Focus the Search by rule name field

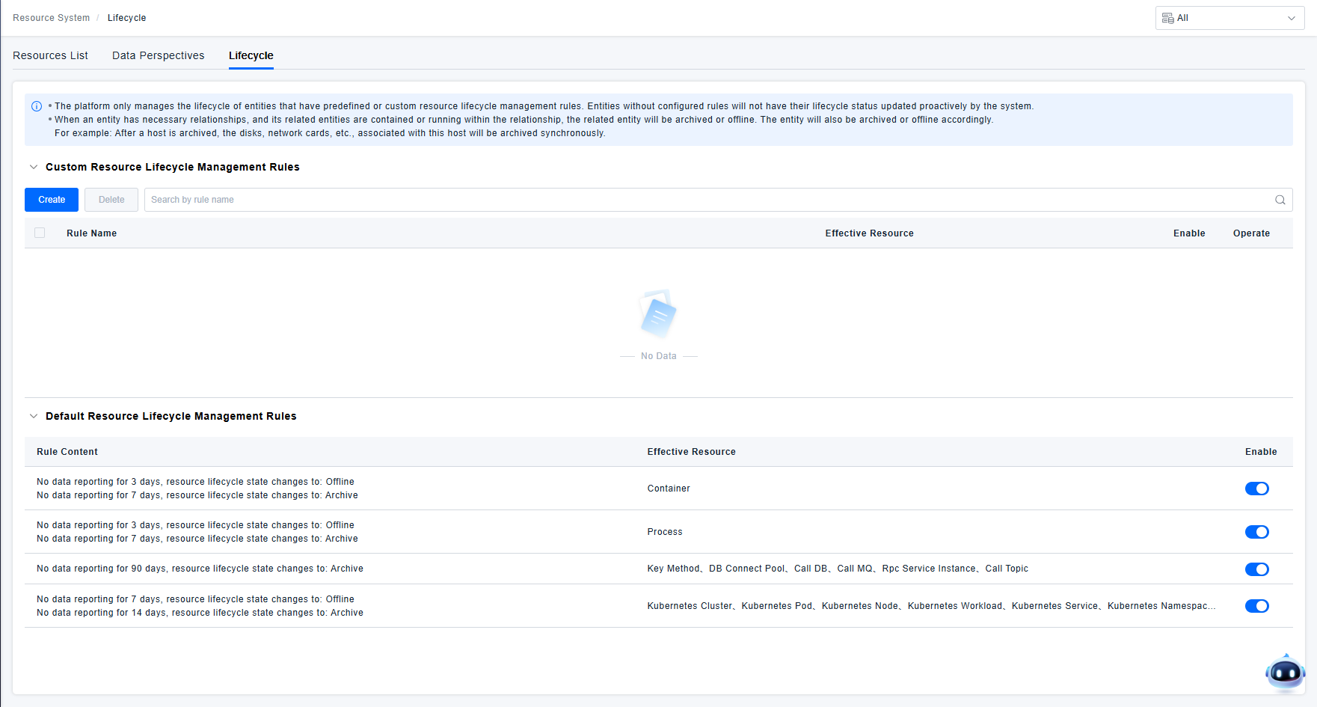[703, 200]
